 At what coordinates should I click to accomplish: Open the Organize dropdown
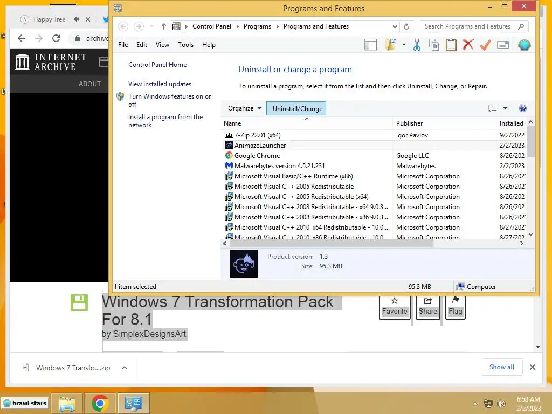(x=245, y=108)
